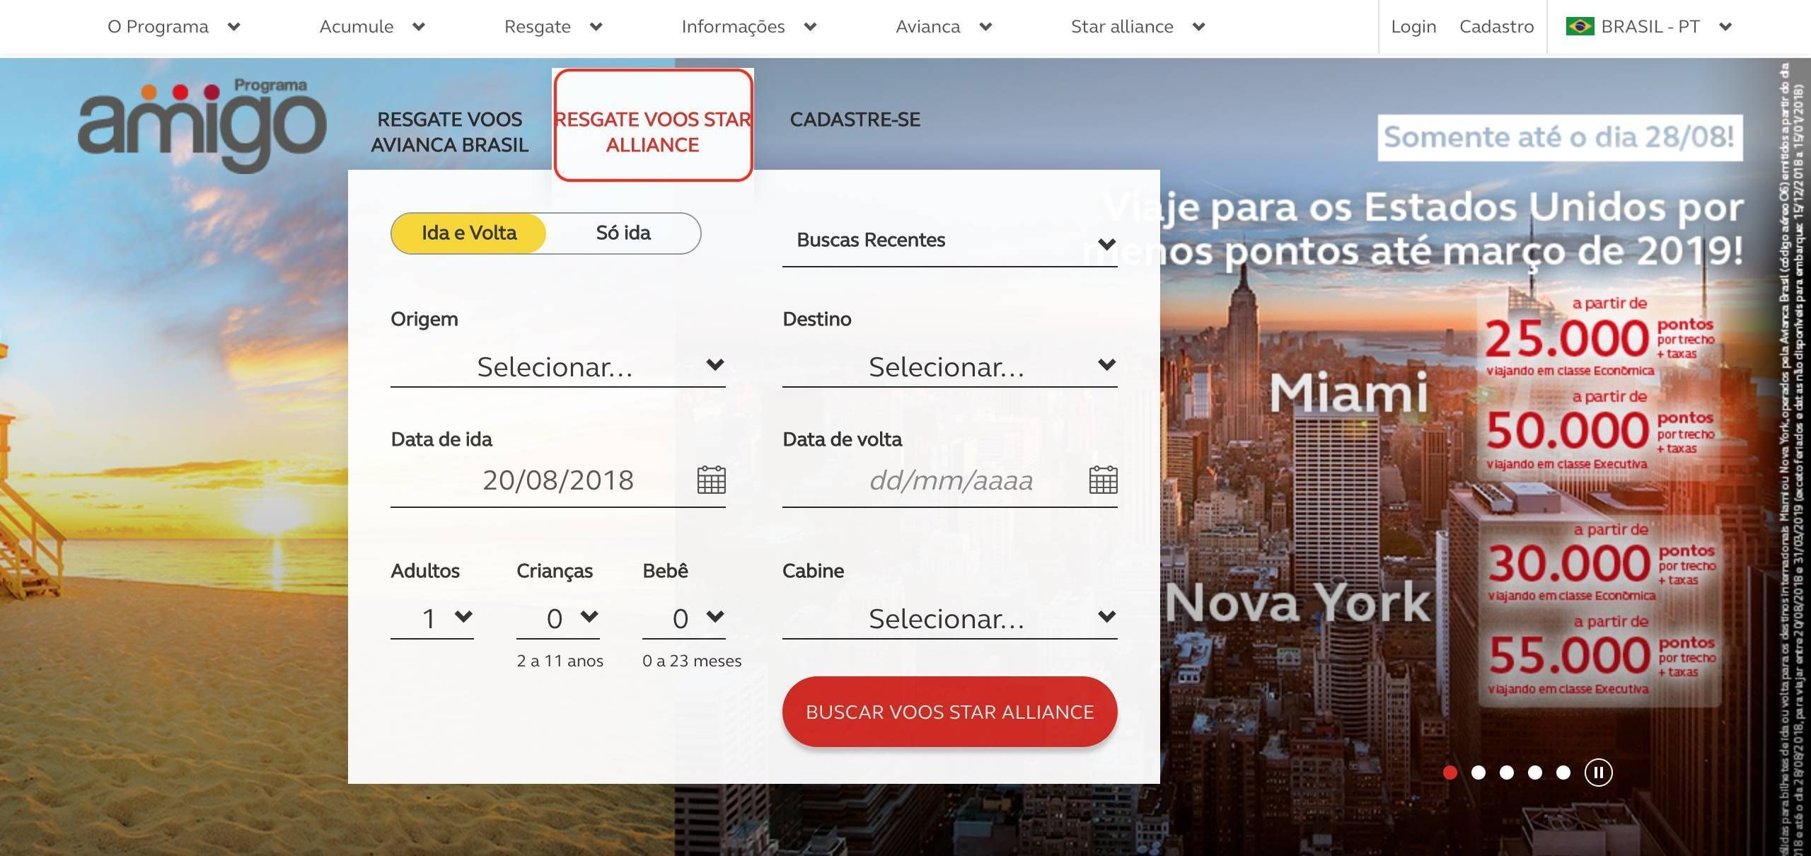
Task: Expand the Acumule menu
Action: coord(372,27)
